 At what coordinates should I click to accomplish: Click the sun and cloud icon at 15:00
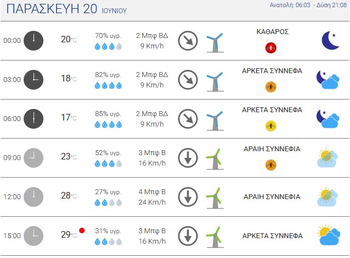[329, 235]
